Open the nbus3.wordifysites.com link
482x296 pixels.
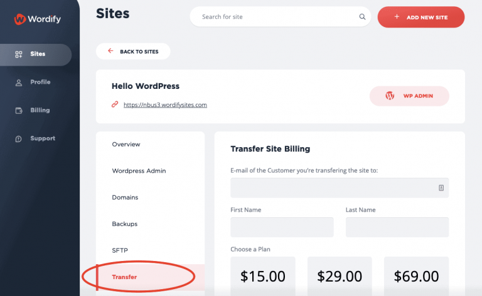point(165,105)
